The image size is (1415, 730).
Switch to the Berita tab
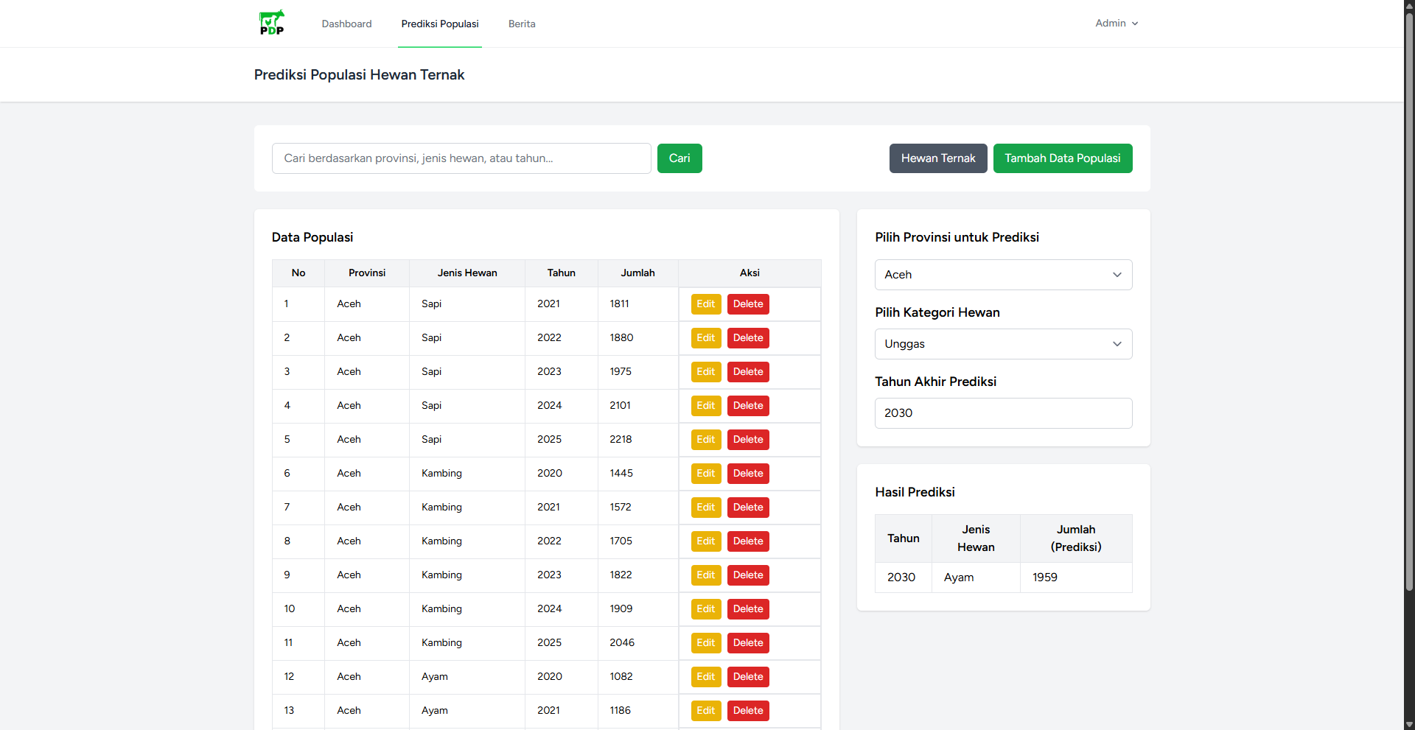click(x=522, y=24)
